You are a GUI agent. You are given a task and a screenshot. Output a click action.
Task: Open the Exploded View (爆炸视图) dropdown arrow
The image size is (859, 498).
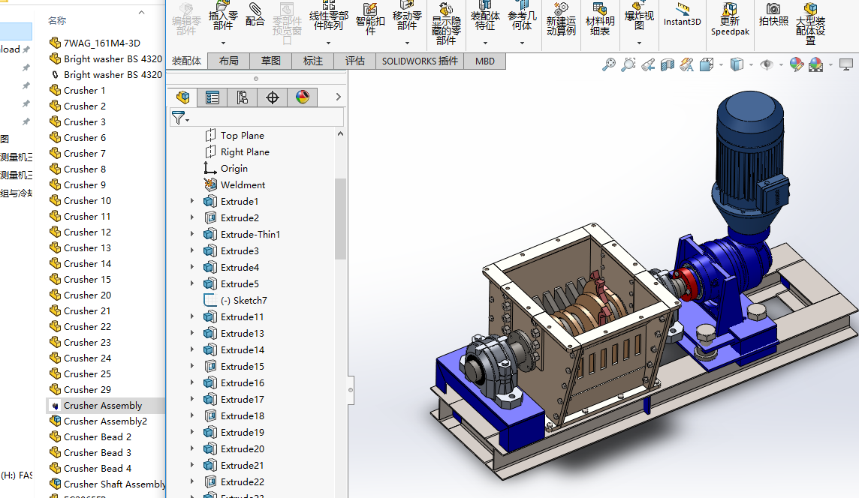point(639,43)
